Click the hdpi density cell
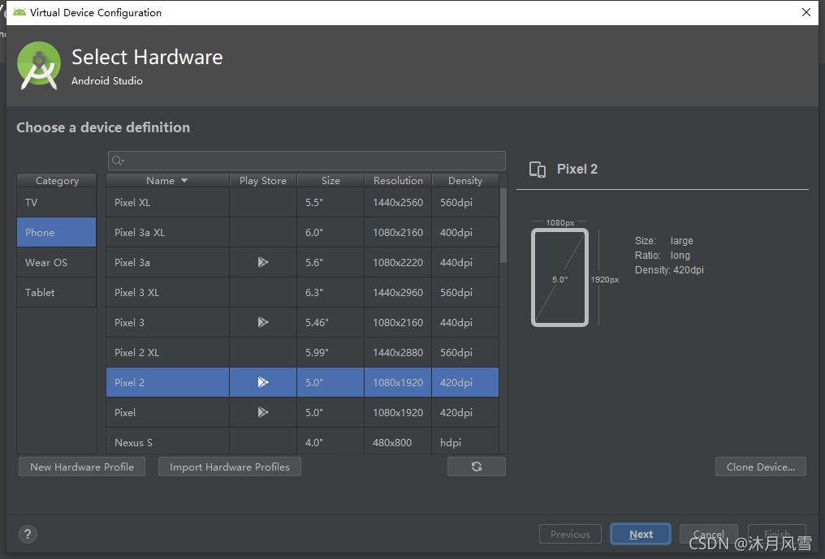 (465, 441)
